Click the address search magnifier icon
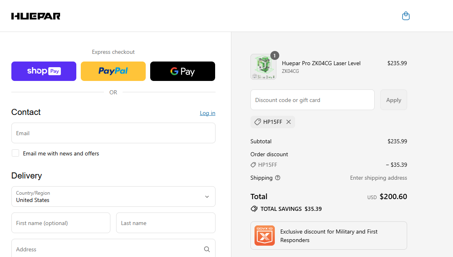This screenshot has height=257, width=453. tap(207, 249)
